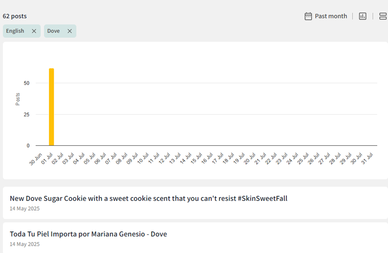Click the 25 value on the y-axis
Viewport: 388px width, 253px height.
click(x=26, y=114)
